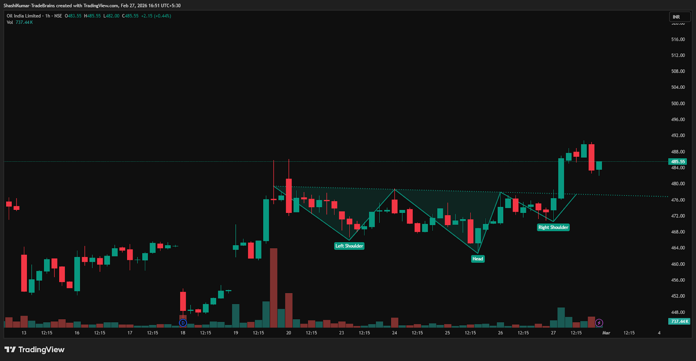Image resolution: width=696 pixels, height=361 pixels.
Task: Click the tallest red volume bar
Action: pos(274,287)
